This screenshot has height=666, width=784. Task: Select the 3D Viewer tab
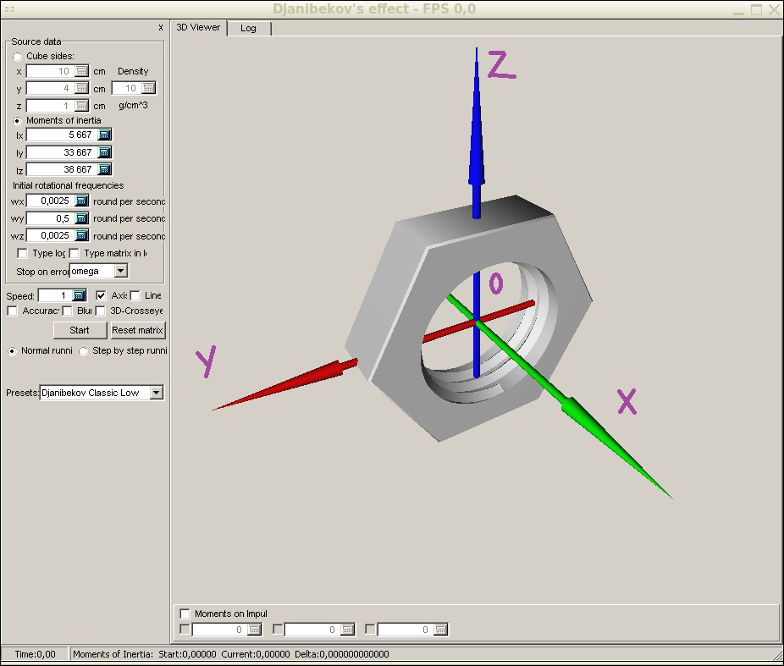point(198,27)
